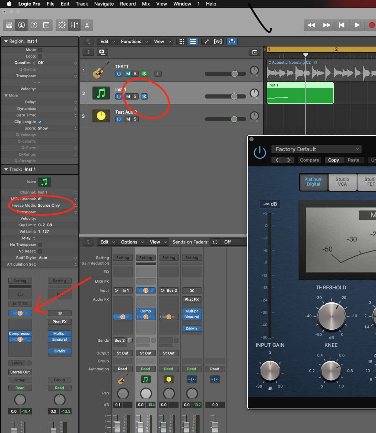The image size is (376, 433).
Task: Click the red record button
Action: click(x=372, y=25)
